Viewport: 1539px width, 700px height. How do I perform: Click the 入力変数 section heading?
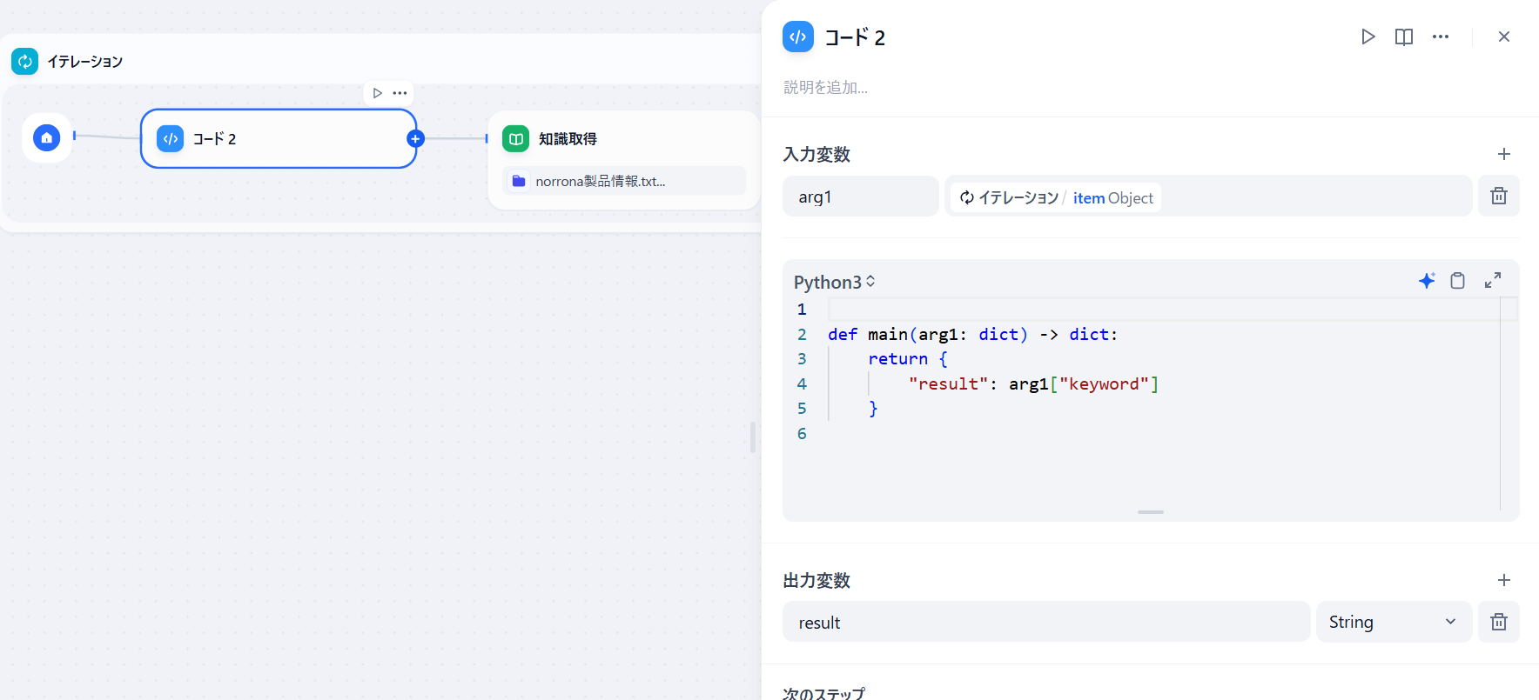817,154
